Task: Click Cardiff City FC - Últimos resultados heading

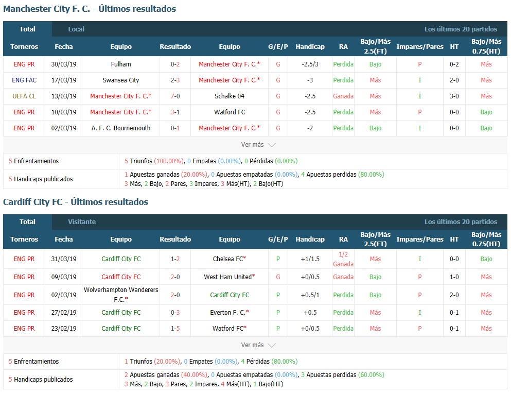Action: coord(76,202)
